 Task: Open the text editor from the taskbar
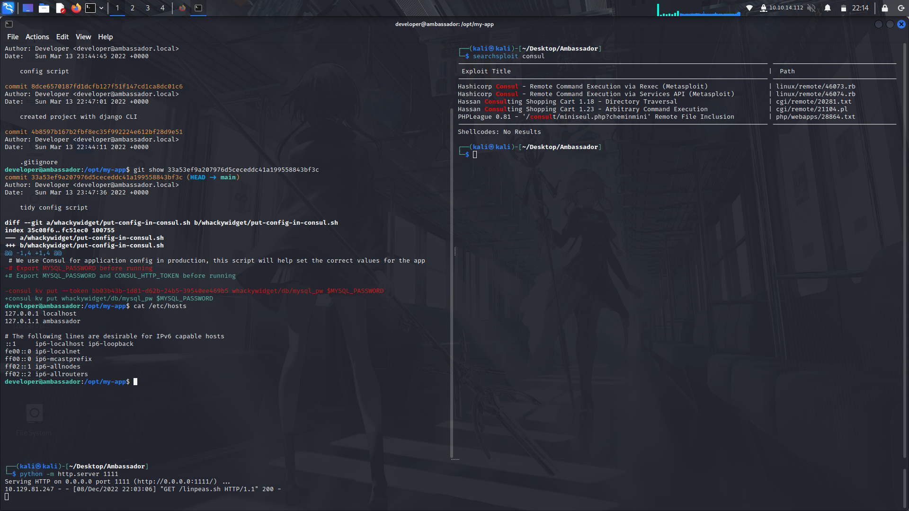click(x=60, y=8)
